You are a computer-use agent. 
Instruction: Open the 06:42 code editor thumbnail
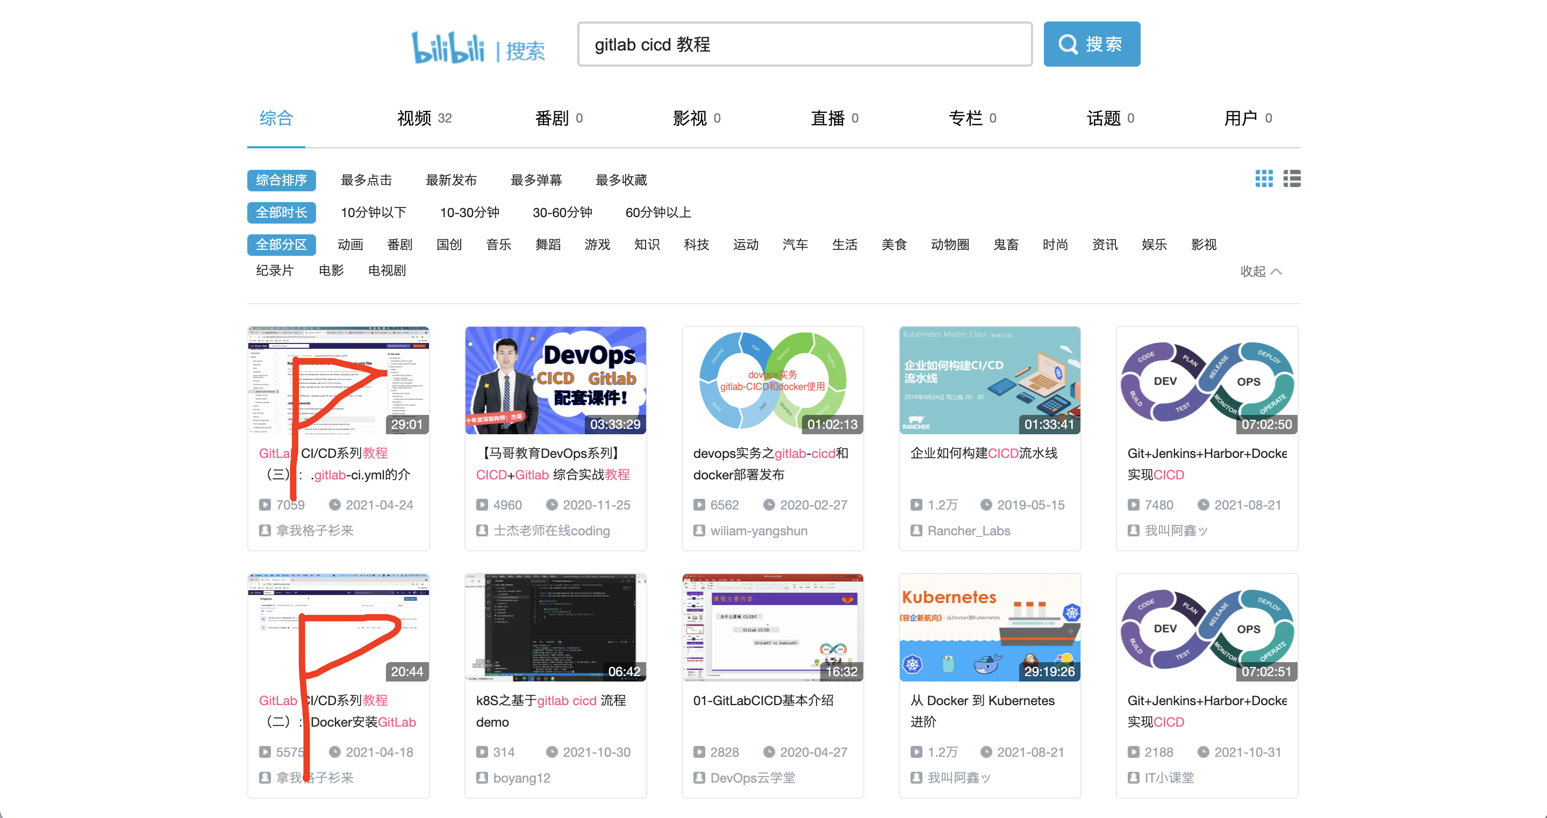555,628
